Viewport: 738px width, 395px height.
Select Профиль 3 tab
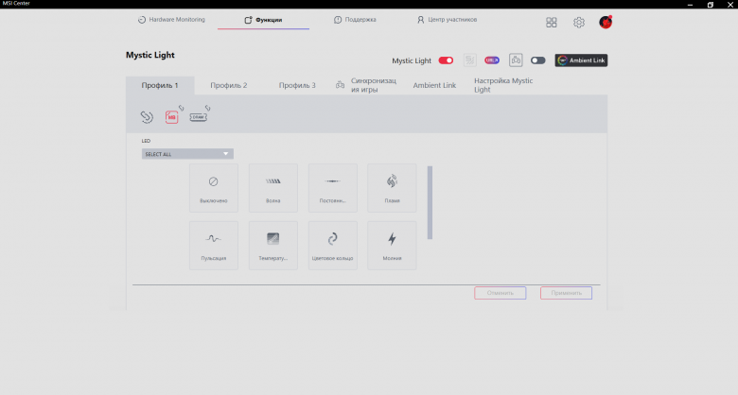[x=297, y=86]
